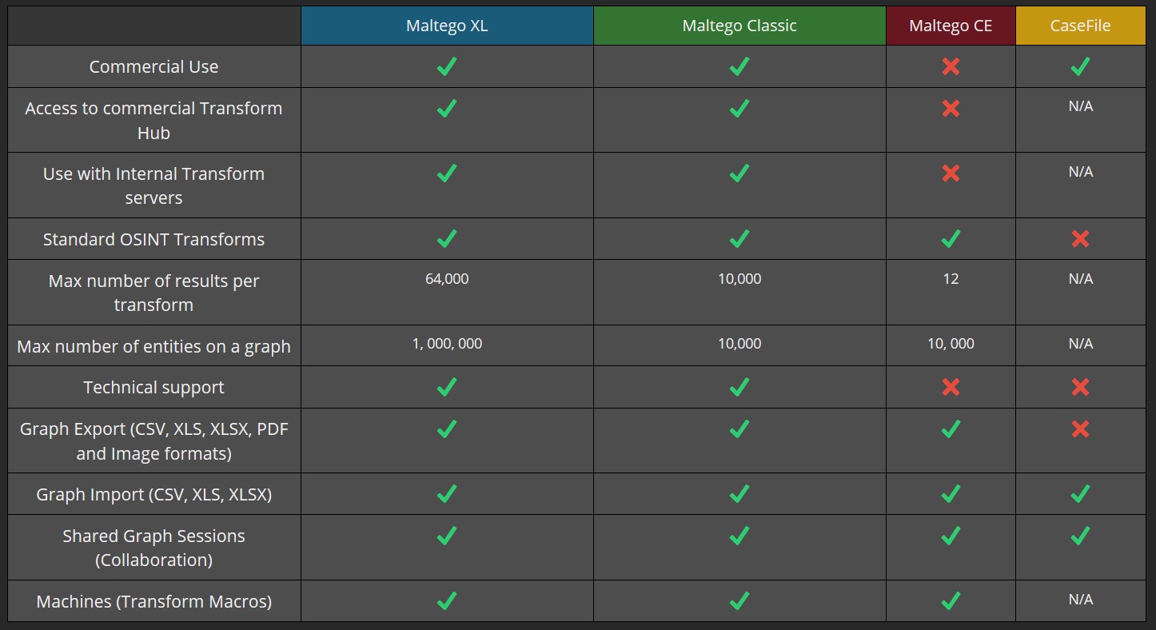Click the 1, 000, 000 entities value
This screenshot has width=1156, height=630.
pos(447,344)
